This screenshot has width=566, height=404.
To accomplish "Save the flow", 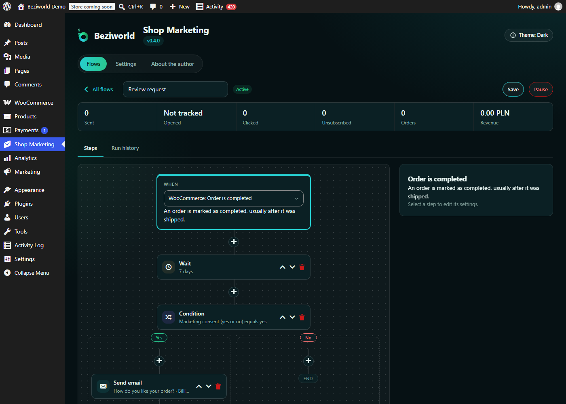I will tap(513, 89).
